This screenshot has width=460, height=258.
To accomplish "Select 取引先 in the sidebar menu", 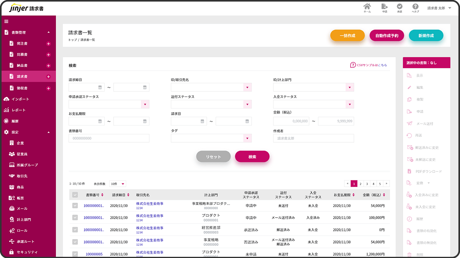I will [22, 176].
